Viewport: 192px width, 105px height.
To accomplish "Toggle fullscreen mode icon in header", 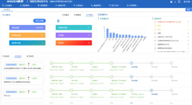I will point(179,2).
